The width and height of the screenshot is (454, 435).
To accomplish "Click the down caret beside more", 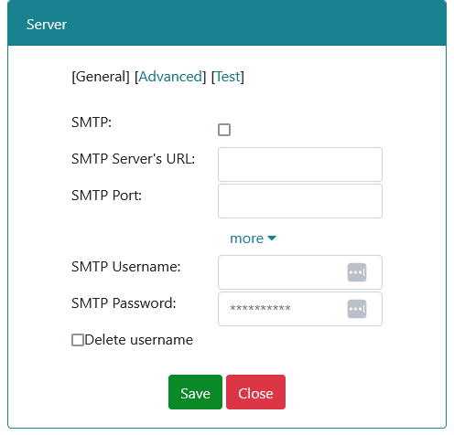I will [x=272, y=239].
